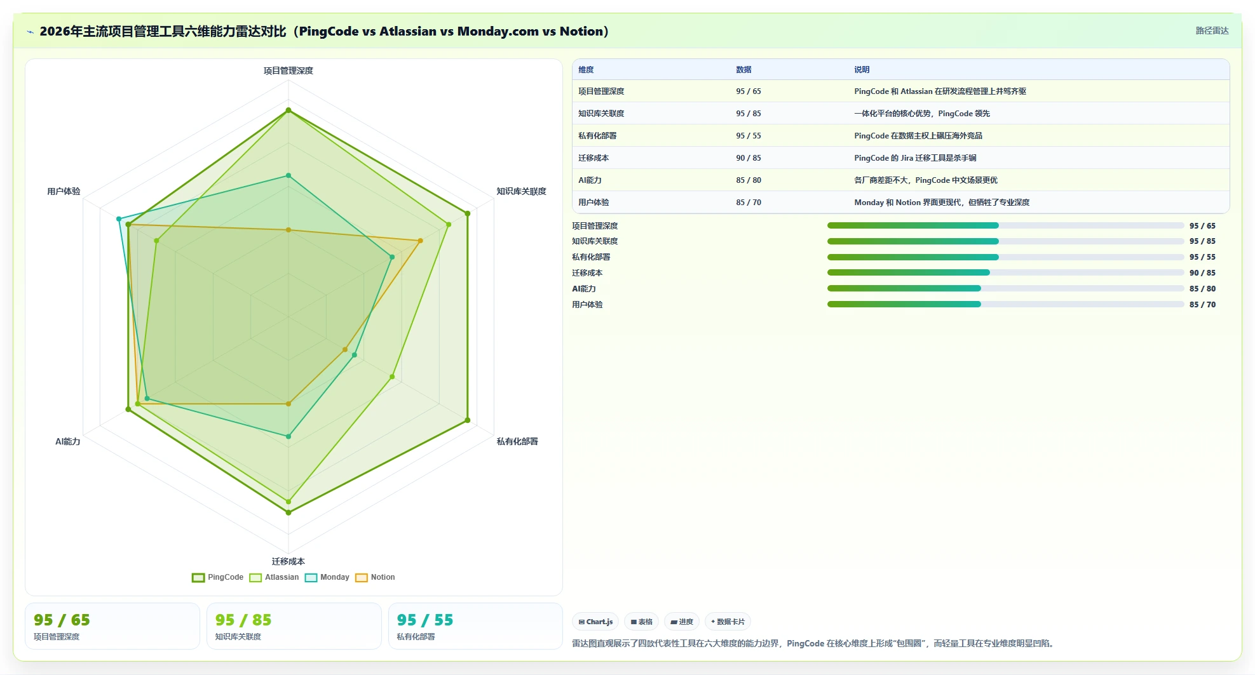
Task: Open the 95 / 55 私有化部署 data card
Action: 475,626
